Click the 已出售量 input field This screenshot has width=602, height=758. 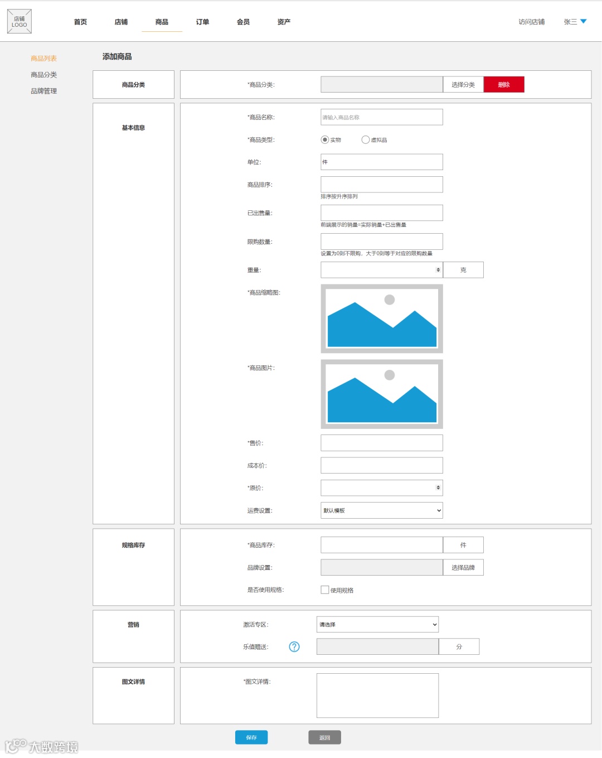382,213
